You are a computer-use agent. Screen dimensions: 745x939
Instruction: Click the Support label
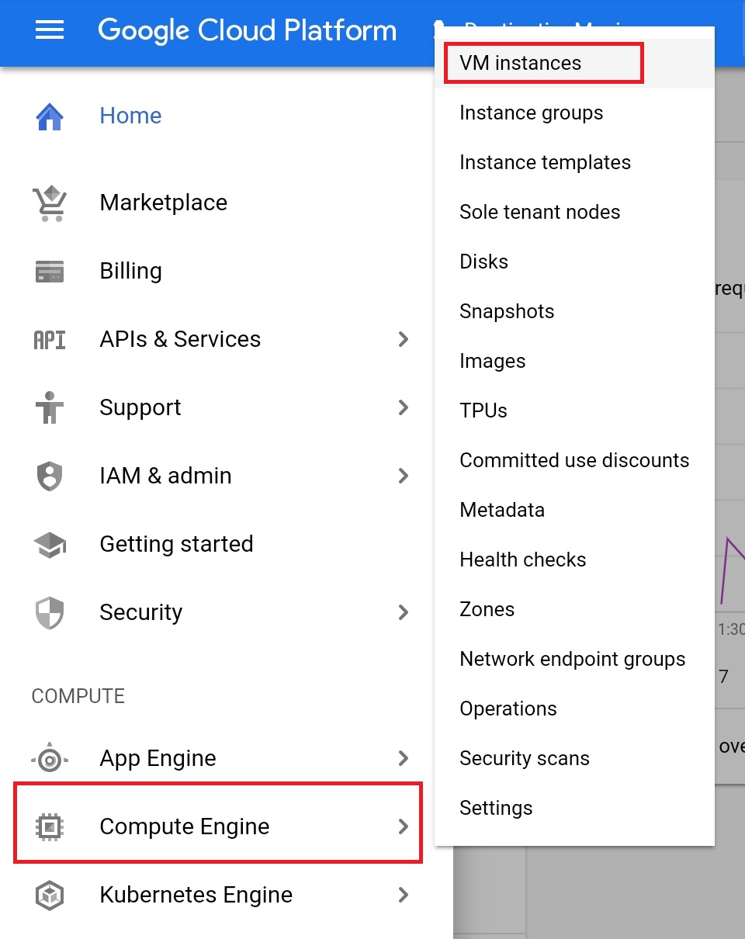pyautogui.click(x=140, y=408)
